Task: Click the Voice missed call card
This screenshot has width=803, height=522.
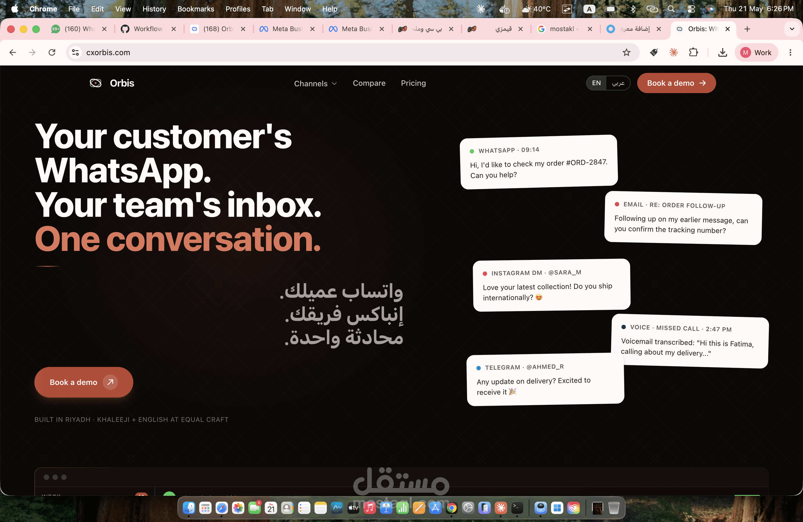Action: 690,341
